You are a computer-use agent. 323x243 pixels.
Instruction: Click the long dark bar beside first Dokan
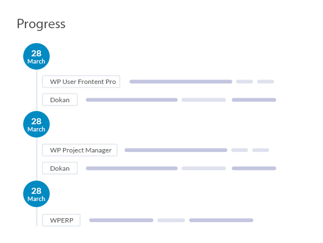[131, 100]
